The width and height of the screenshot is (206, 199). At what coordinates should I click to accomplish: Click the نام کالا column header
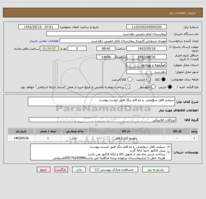point(126,131)
